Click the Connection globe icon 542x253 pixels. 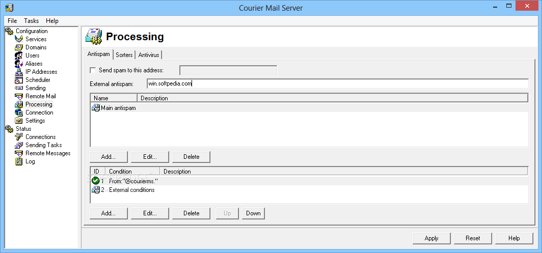19,113
